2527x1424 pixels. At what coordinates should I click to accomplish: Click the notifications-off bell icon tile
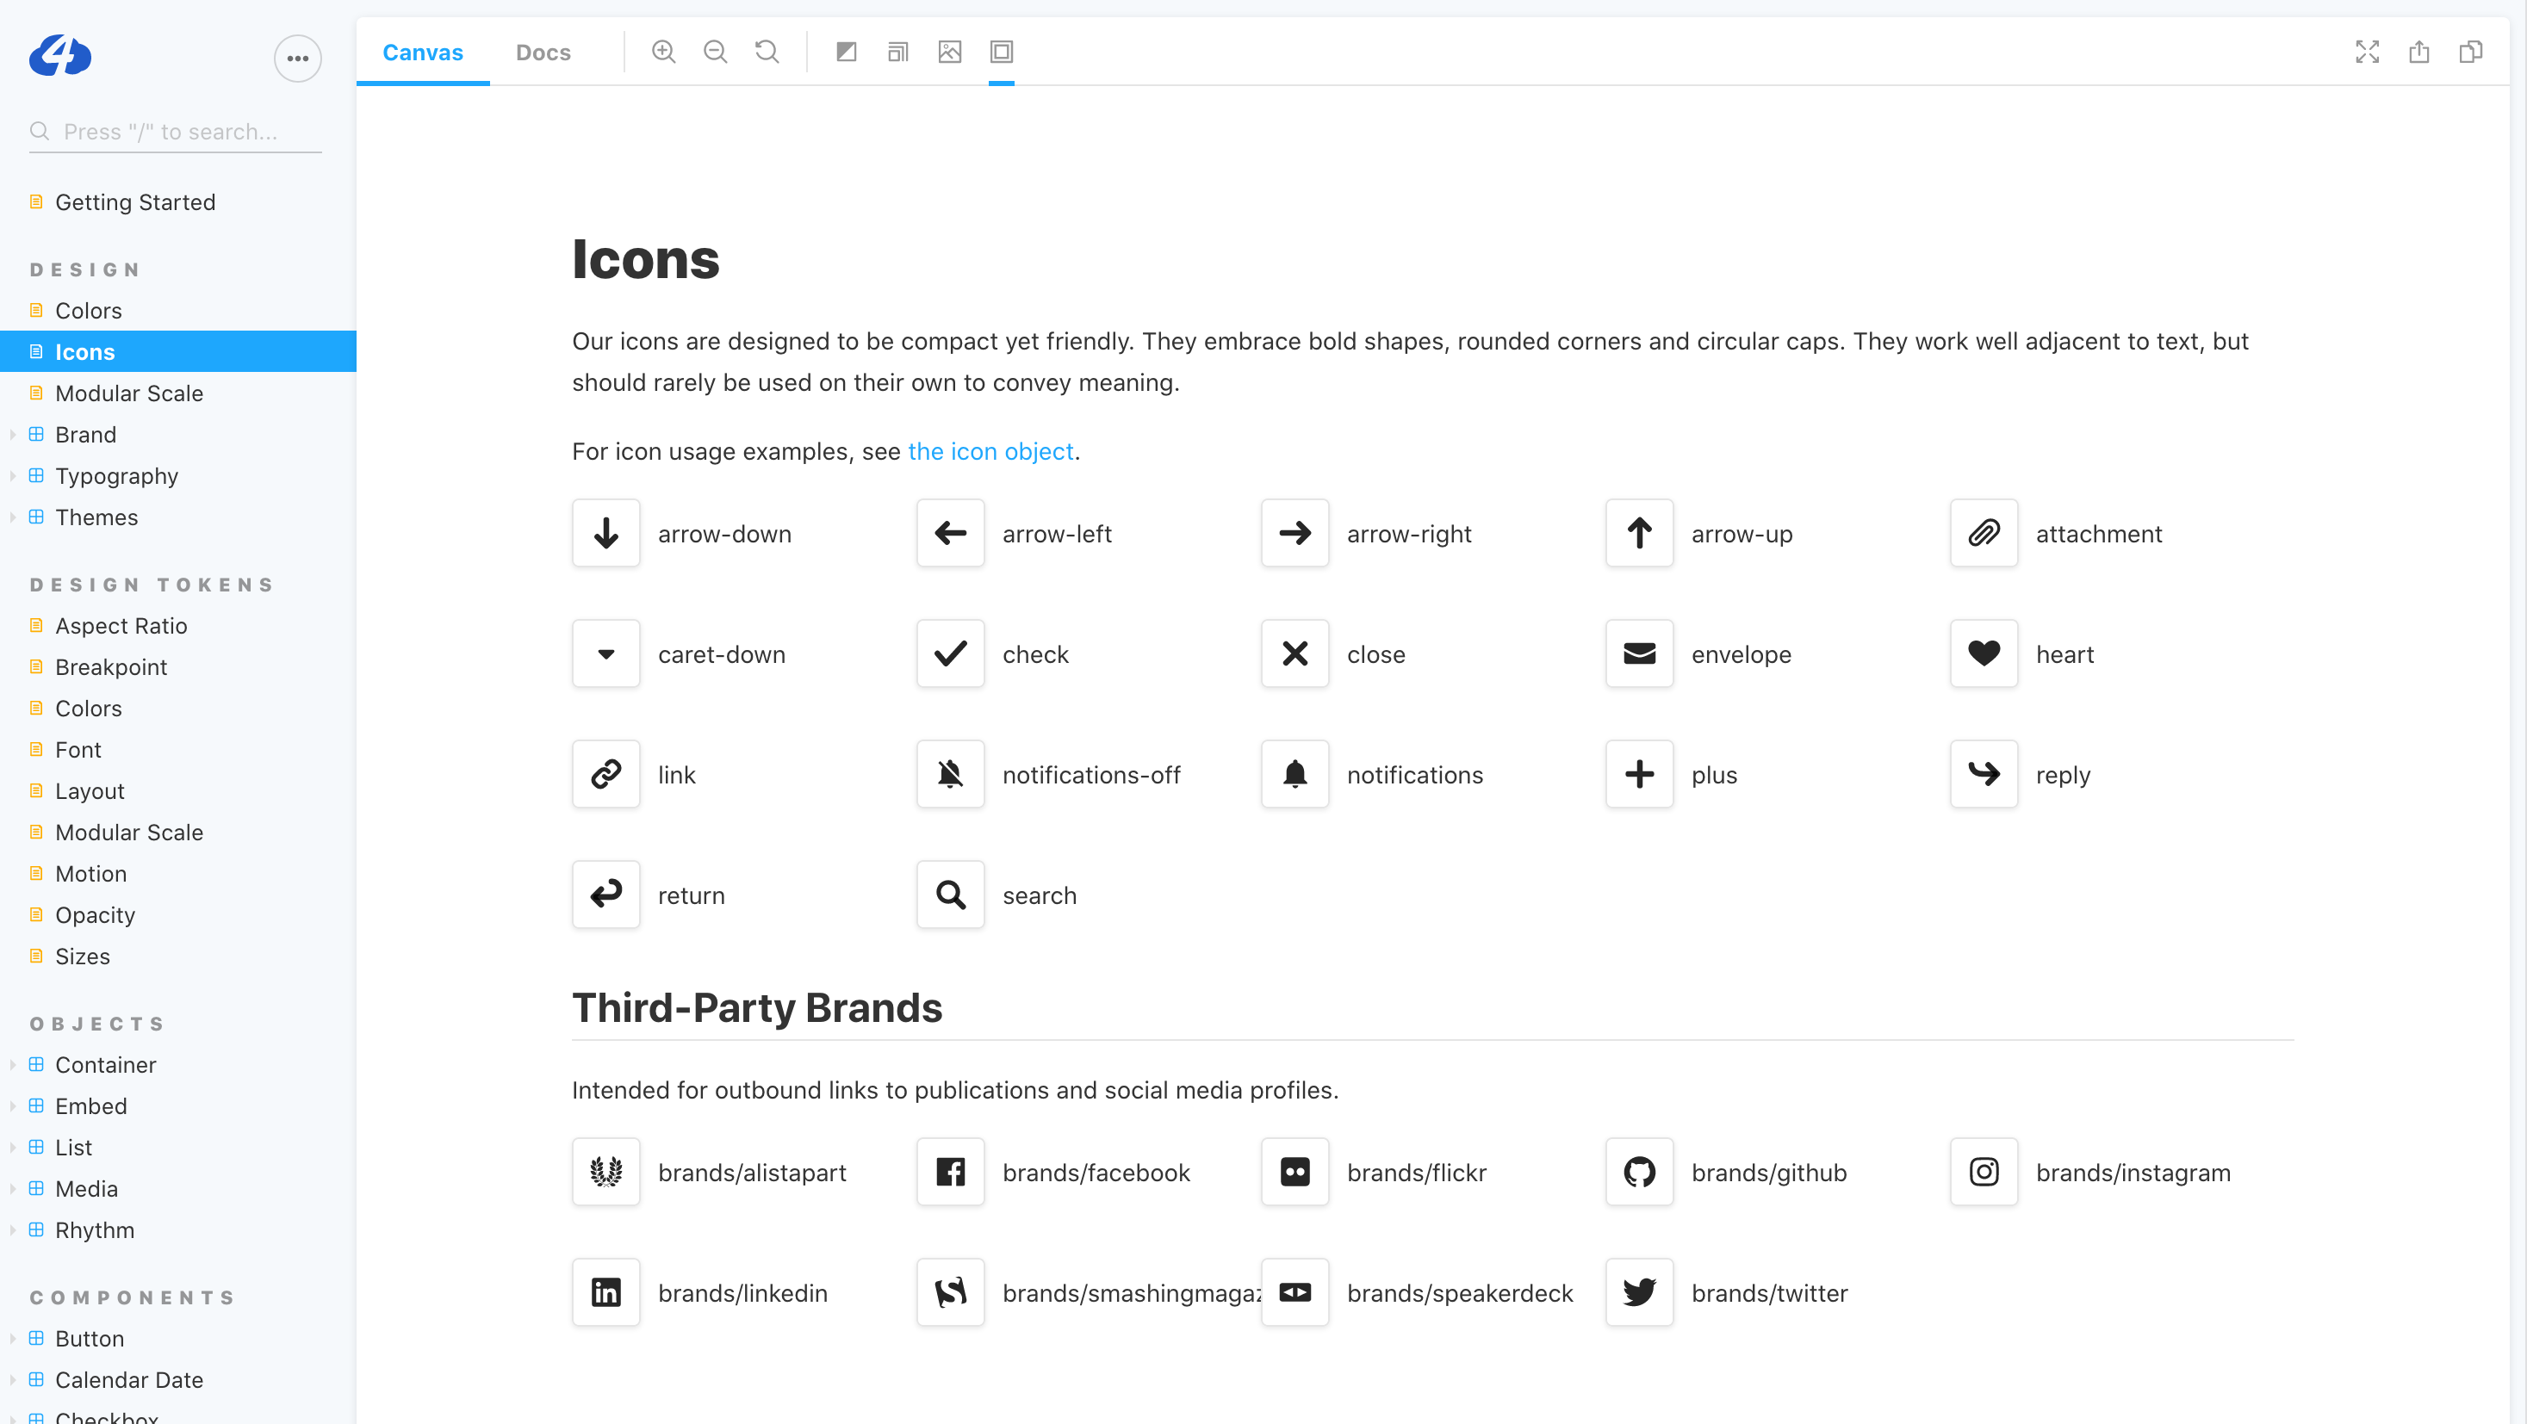click(950, 775)
